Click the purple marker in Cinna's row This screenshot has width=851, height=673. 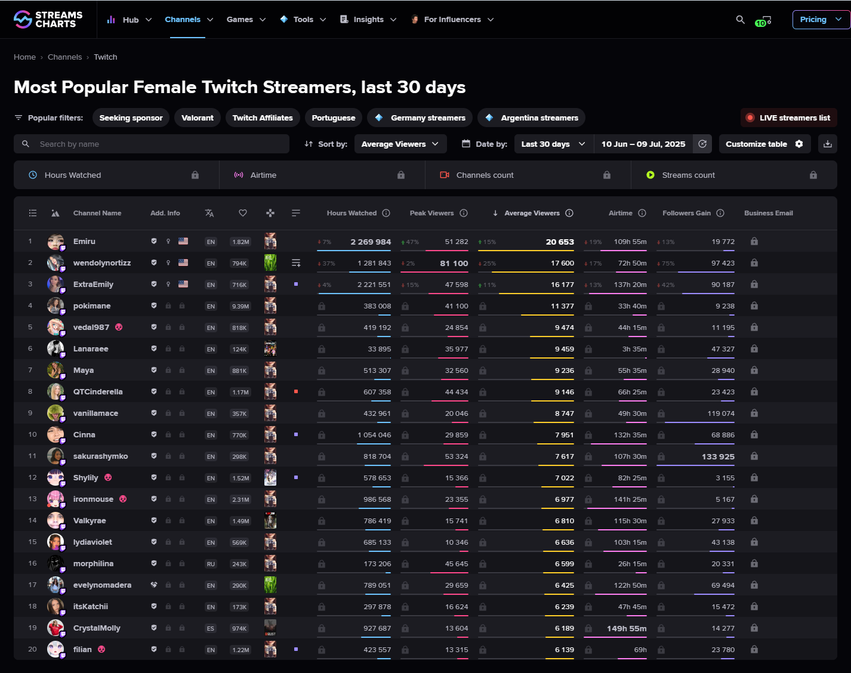296,434
